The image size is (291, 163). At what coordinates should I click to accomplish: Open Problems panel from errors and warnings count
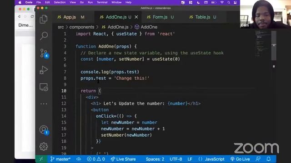click(x=96, y=159)
